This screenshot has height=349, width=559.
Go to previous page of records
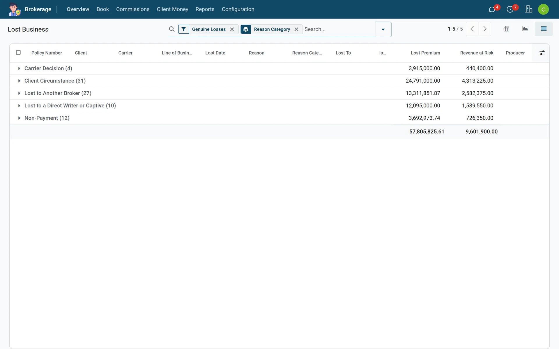click(472, 29)
